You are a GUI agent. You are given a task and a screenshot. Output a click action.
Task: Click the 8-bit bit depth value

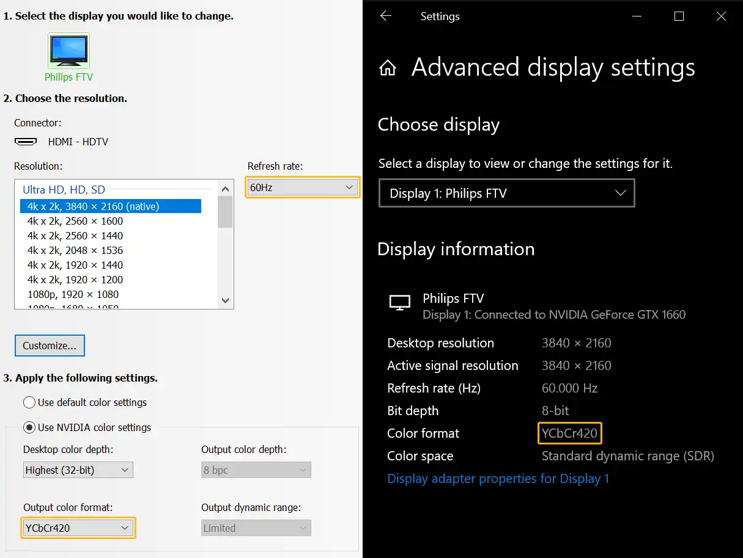point(555,411)
